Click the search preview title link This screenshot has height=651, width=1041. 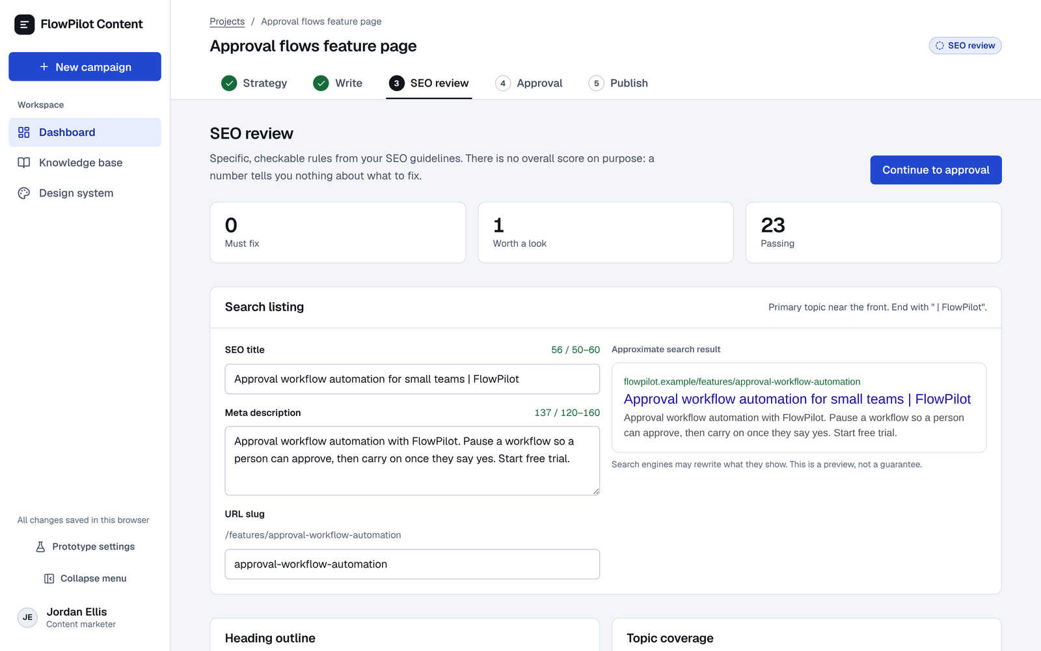[x=797, y=399]
